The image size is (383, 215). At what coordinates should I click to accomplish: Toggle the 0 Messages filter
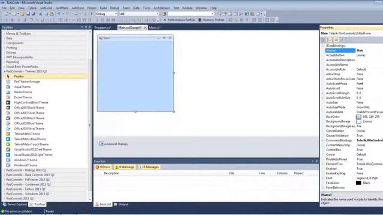coord(149,167)
